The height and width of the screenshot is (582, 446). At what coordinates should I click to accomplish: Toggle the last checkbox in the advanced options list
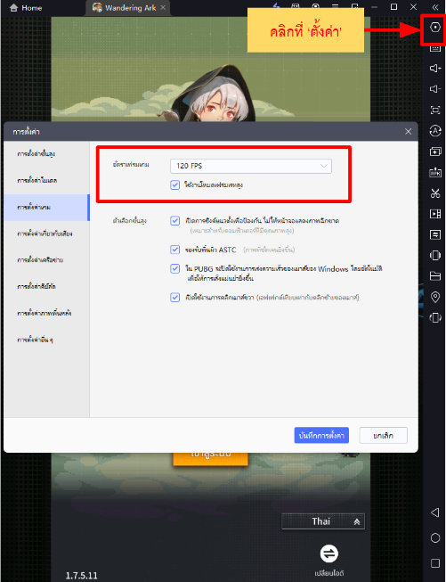point(175,298)
